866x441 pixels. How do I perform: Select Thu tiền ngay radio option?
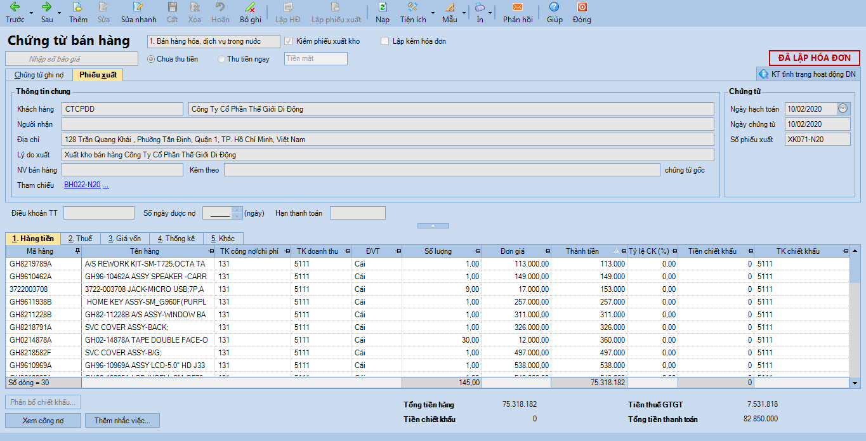click(x=221, y=59)
